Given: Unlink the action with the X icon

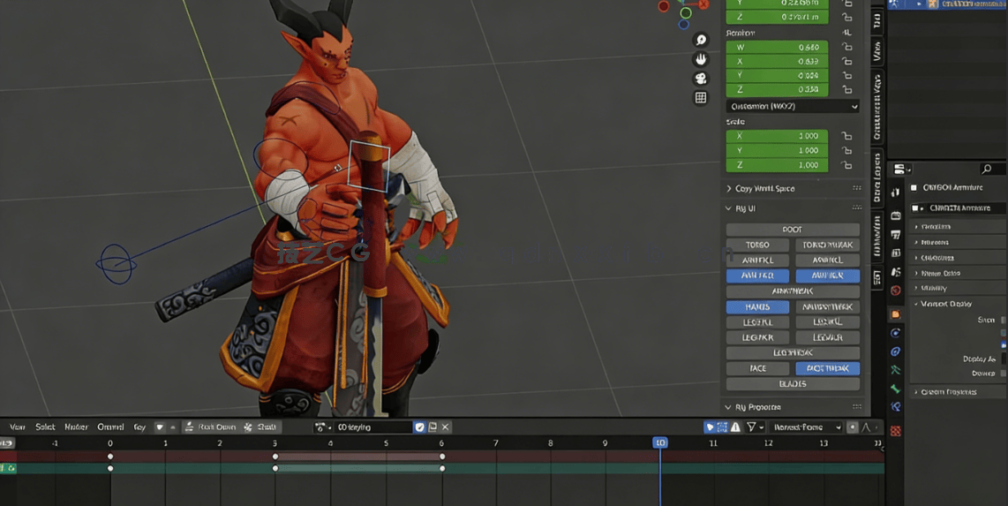Looking at the screenshot, I should 446,427.
